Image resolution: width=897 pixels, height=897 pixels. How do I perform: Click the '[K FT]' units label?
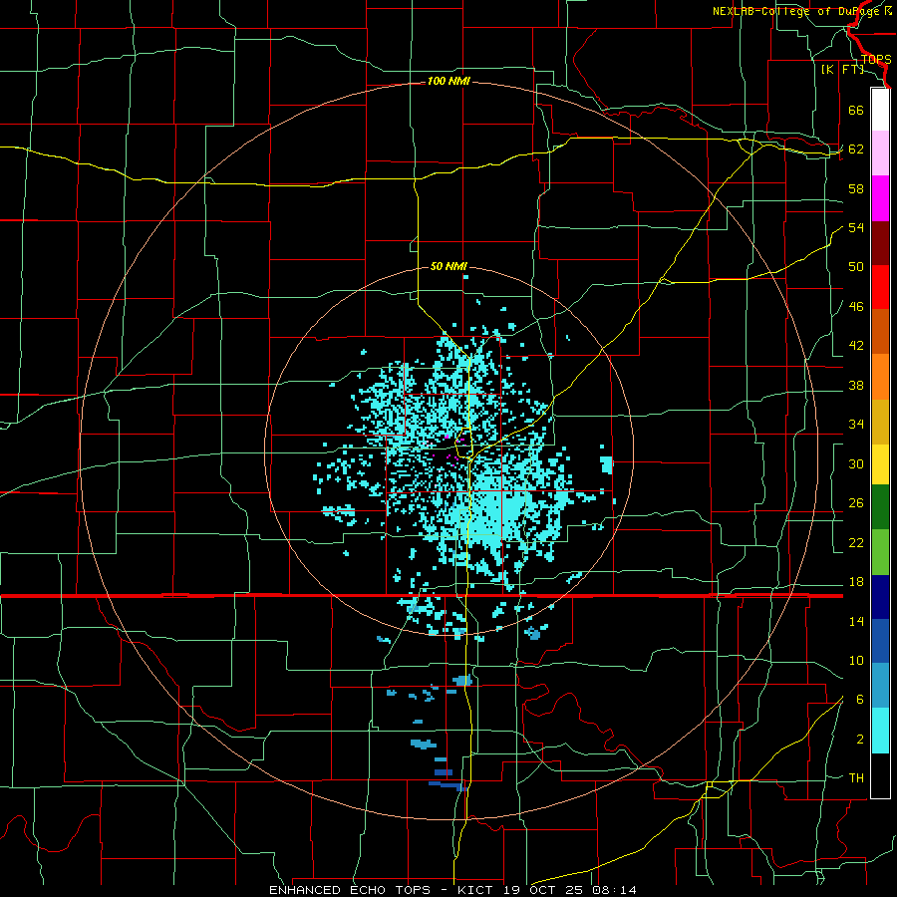842,70
